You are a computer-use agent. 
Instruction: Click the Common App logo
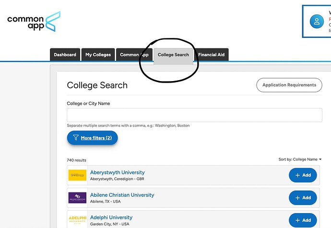(x=34, y=22)
